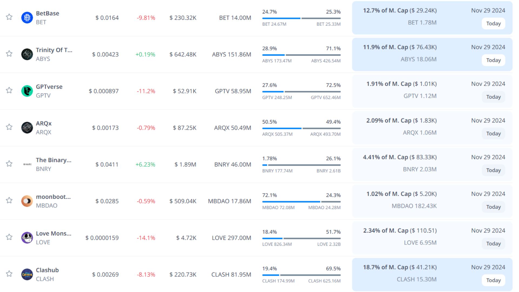The width and height of the screenshot is (519, 292).
Task: Click the Trinity Of T... ABYS logo
Action: coord(27,54)
